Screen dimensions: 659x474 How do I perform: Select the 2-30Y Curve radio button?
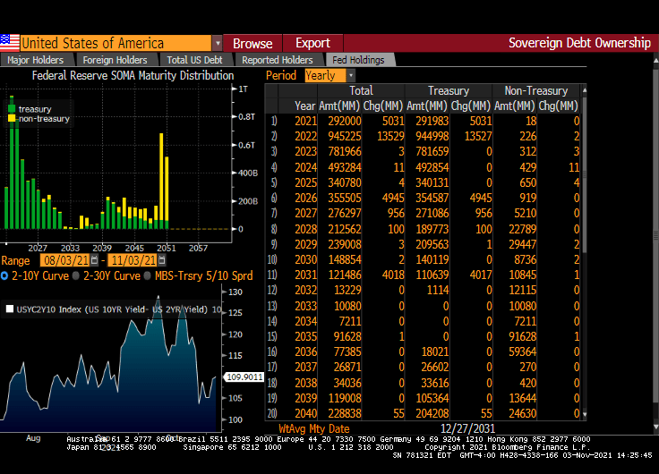point(75,275)
